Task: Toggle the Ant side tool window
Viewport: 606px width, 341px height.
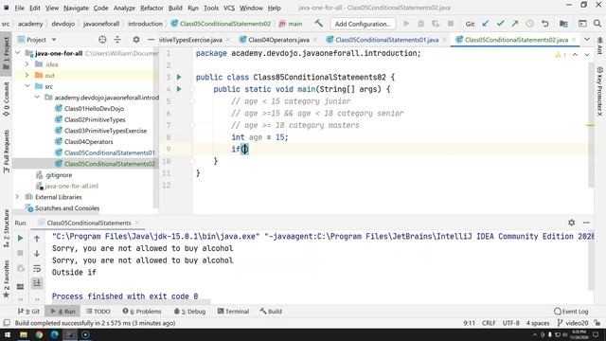Action: 599,46
